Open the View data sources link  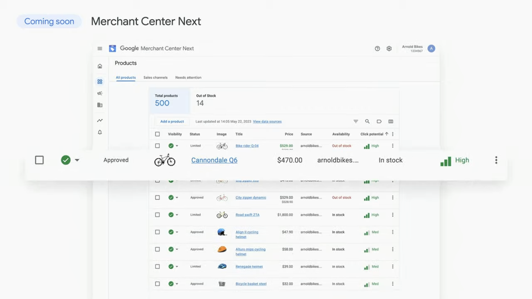tap(267, 122)
